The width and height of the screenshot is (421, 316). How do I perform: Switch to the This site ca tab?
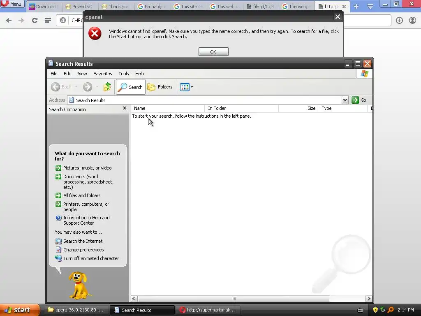tap(188, 7)
